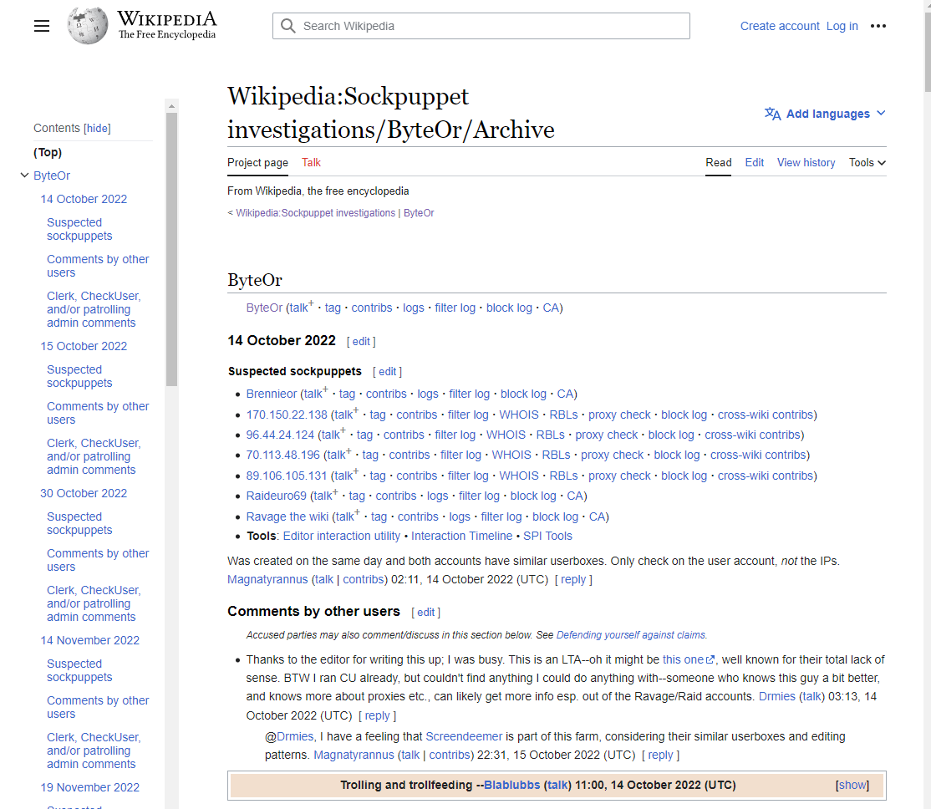
Task: Open the ByteOr breadcrumb link
Action: coord(419,212)
